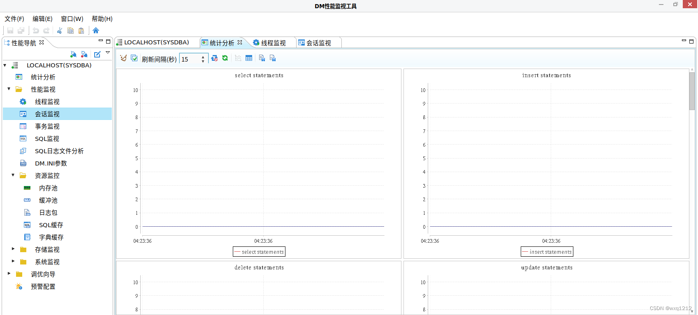Click the Undo arrow icon
This screenshot has height=315, width=698.
click(36, 30)
